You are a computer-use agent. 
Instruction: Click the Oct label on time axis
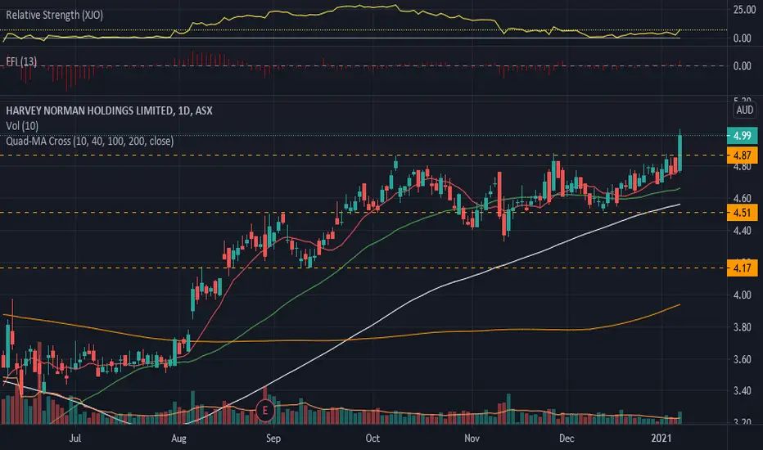pos(372,439)
